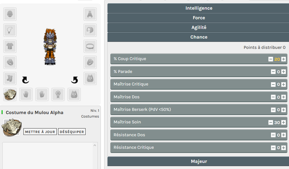This screenshot has width=289, height=169.
Task: Decrease Maîtrise Dos points
Action: (x=273, y=97)
